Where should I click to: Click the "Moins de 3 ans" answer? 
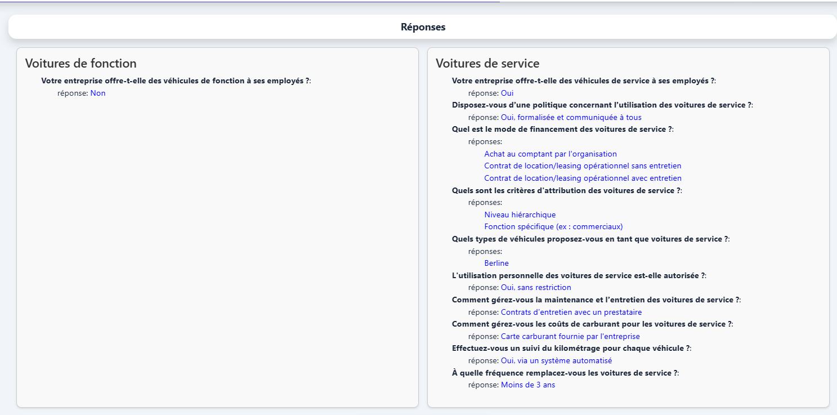click(527, 385)
